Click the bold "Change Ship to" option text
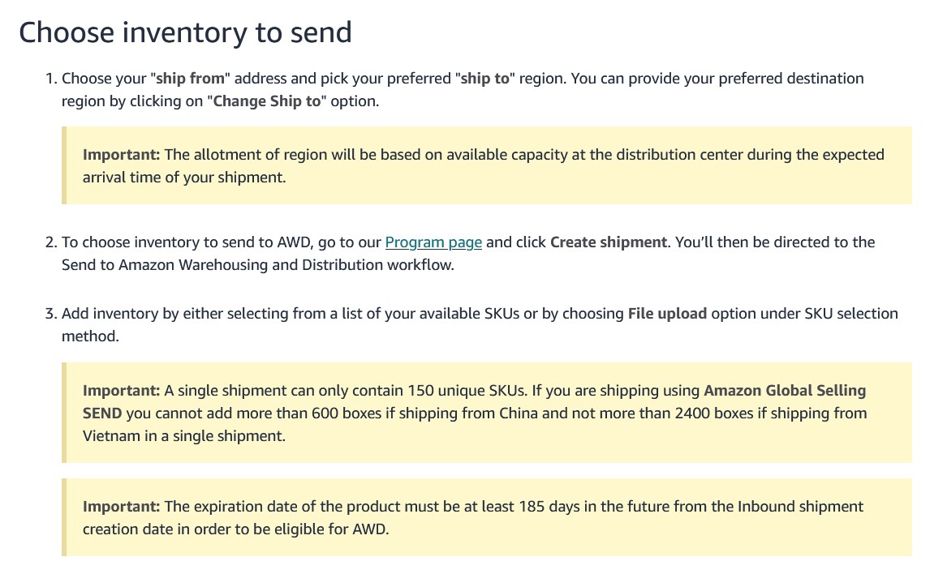 click(x=266, y=101)
